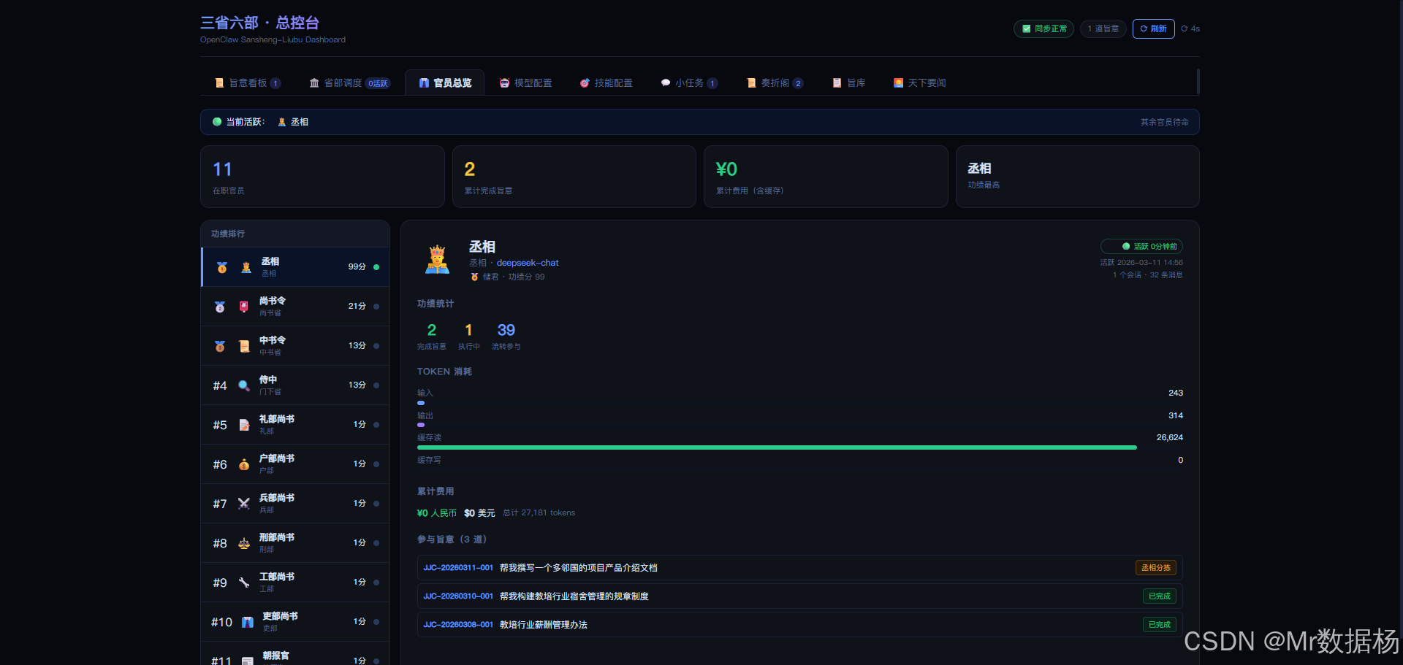The image size is (1403, 665).
Task: Toggle the 丞相 status dot in ranking
Action: pos(377,266)
